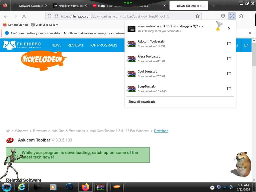Open the NEWS menu on FileHippo
The image size is (256, 192).
56,45
